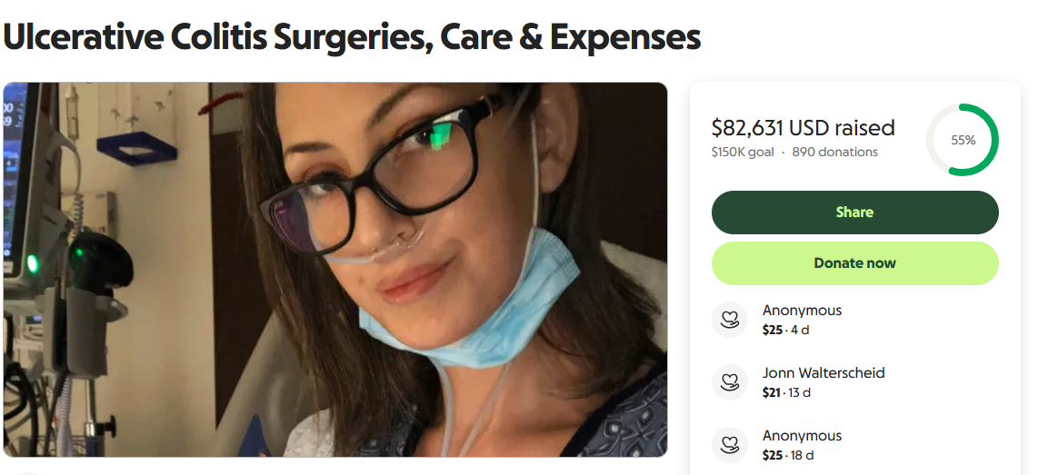
Task: Click heart-hand icon beside Jonn Walterscheid
Action: (730, 382)
